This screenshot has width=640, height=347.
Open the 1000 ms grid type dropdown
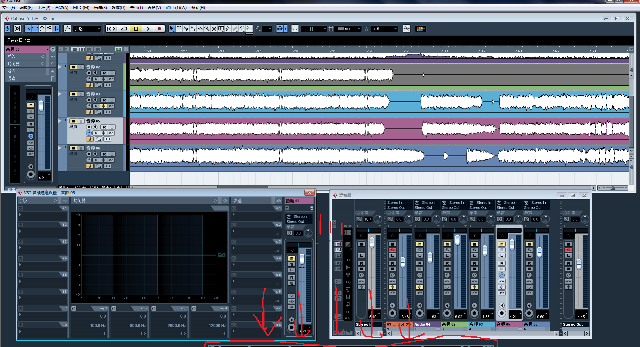348,29
